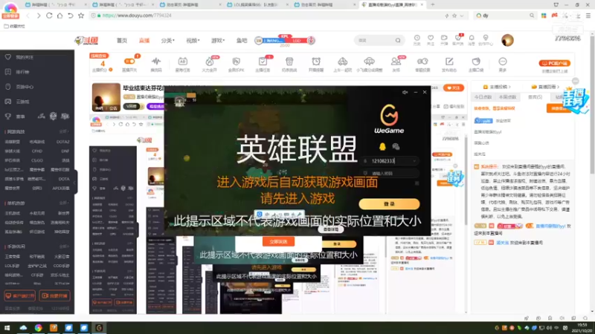
Task: Click the streamer avatar thumbnail
Action: 106,97
